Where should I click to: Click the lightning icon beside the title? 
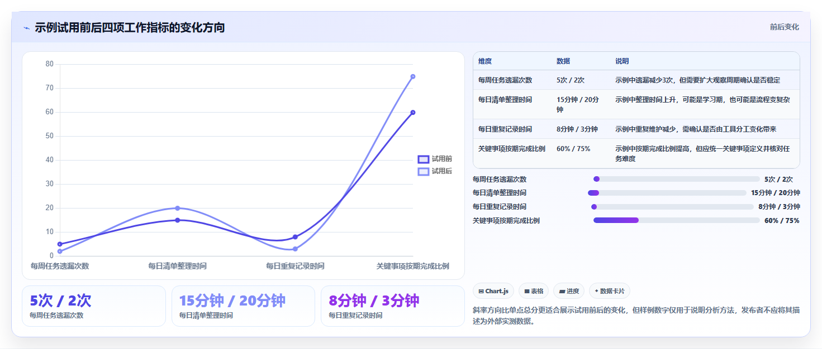tap(27, 28)
